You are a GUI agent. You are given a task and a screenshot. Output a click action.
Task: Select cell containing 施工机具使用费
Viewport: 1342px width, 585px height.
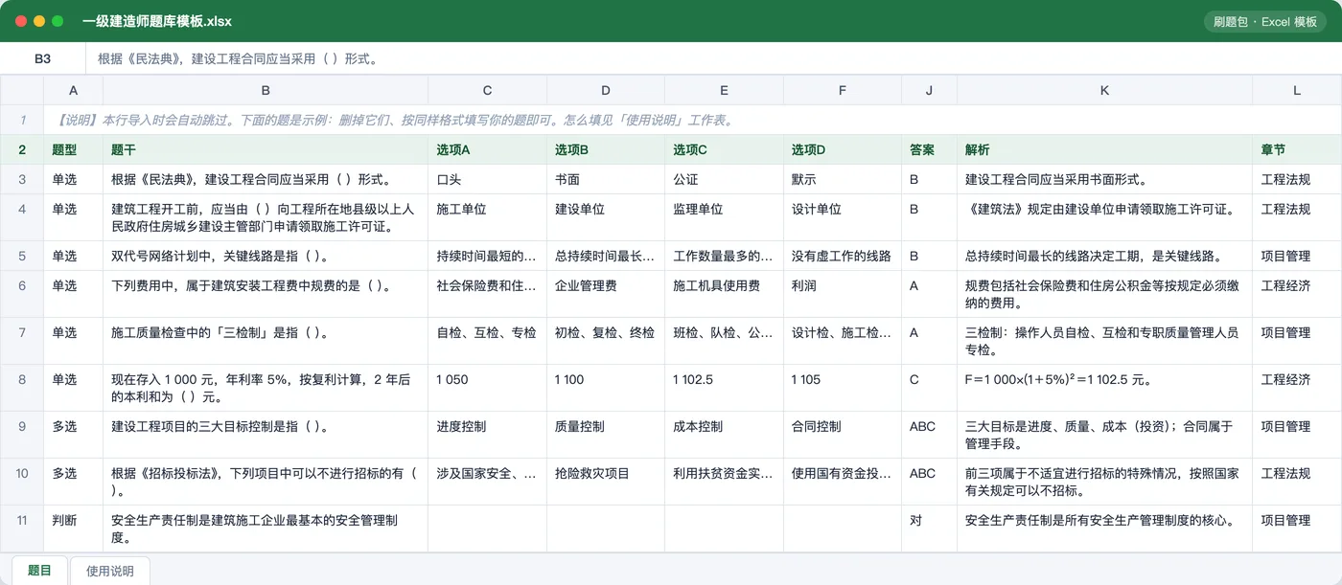724,293
